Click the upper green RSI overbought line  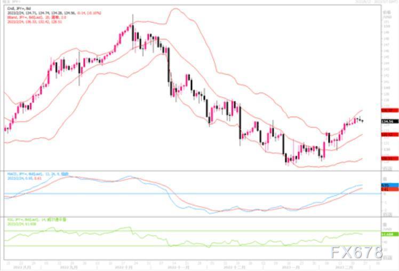193,231
